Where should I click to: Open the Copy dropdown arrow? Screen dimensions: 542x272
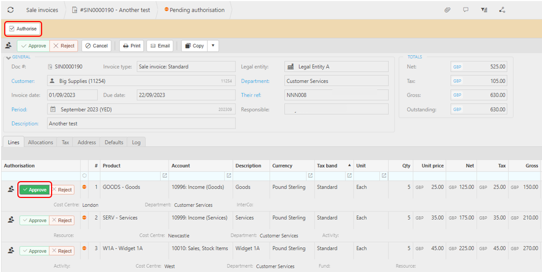coord(213,46)
